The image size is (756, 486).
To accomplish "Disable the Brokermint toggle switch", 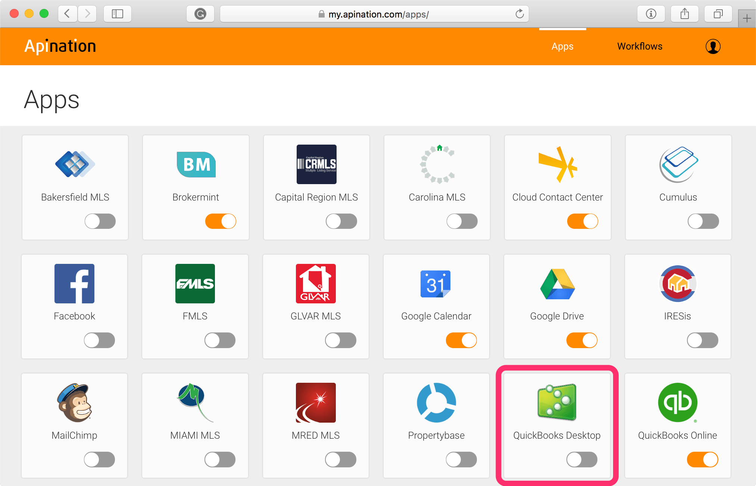I will (221, 221).
